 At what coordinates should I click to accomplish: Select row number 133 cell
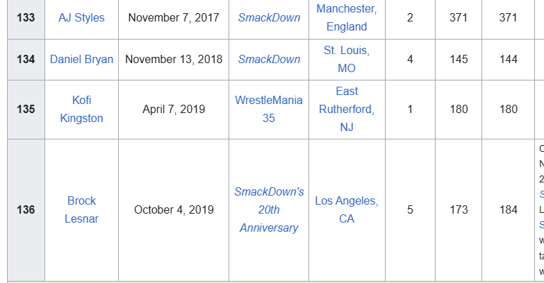(x=26, y=17)
